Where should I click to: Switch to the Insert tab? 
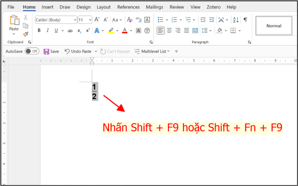pos(48,7)
